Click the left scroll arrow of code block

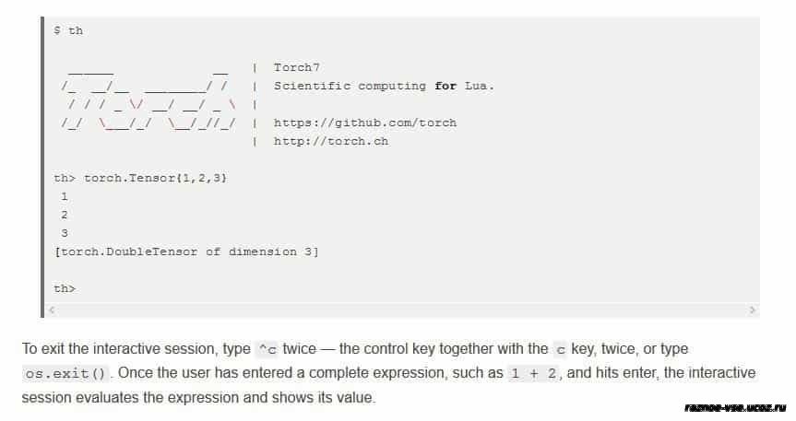click(x=52, y=310)
